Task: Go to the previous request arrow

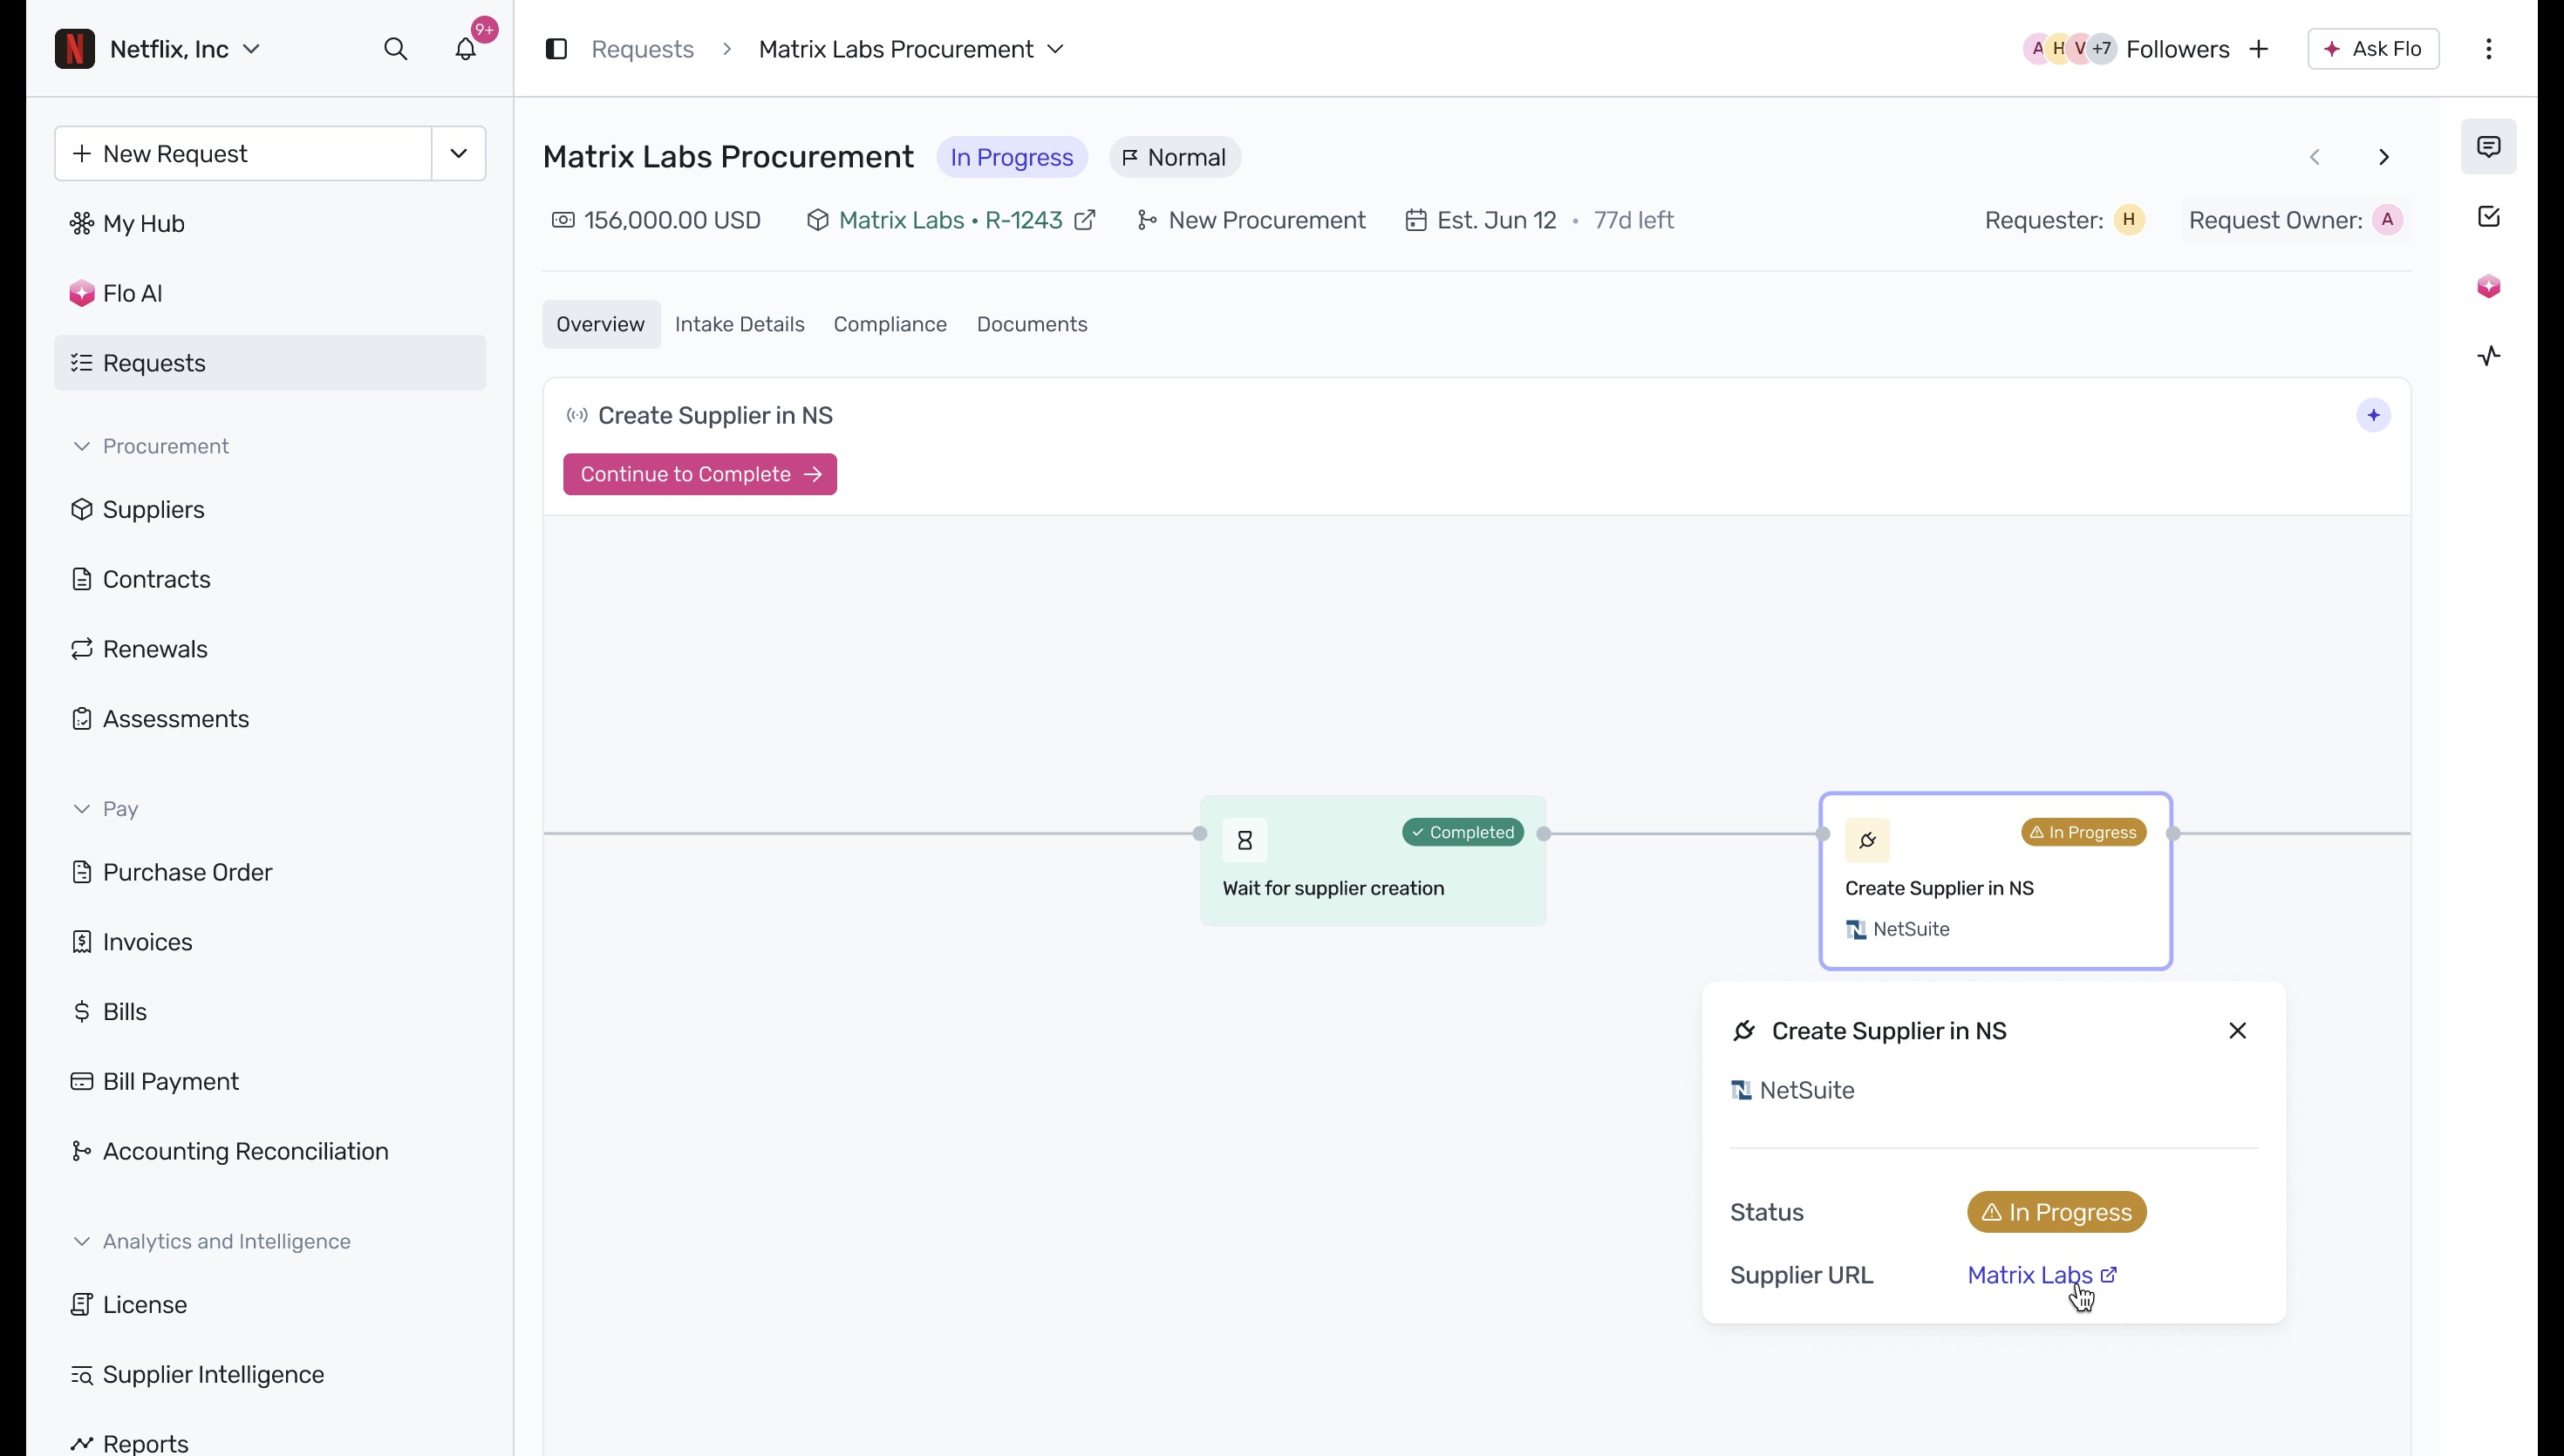Action: [2315, 157]
